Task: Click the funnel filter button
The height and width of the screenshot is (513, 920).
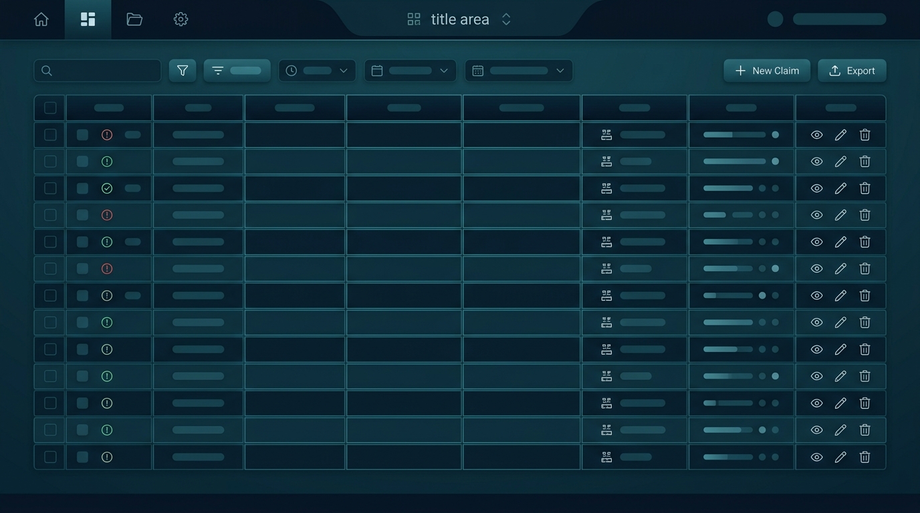Action: [x=183, y=71]
